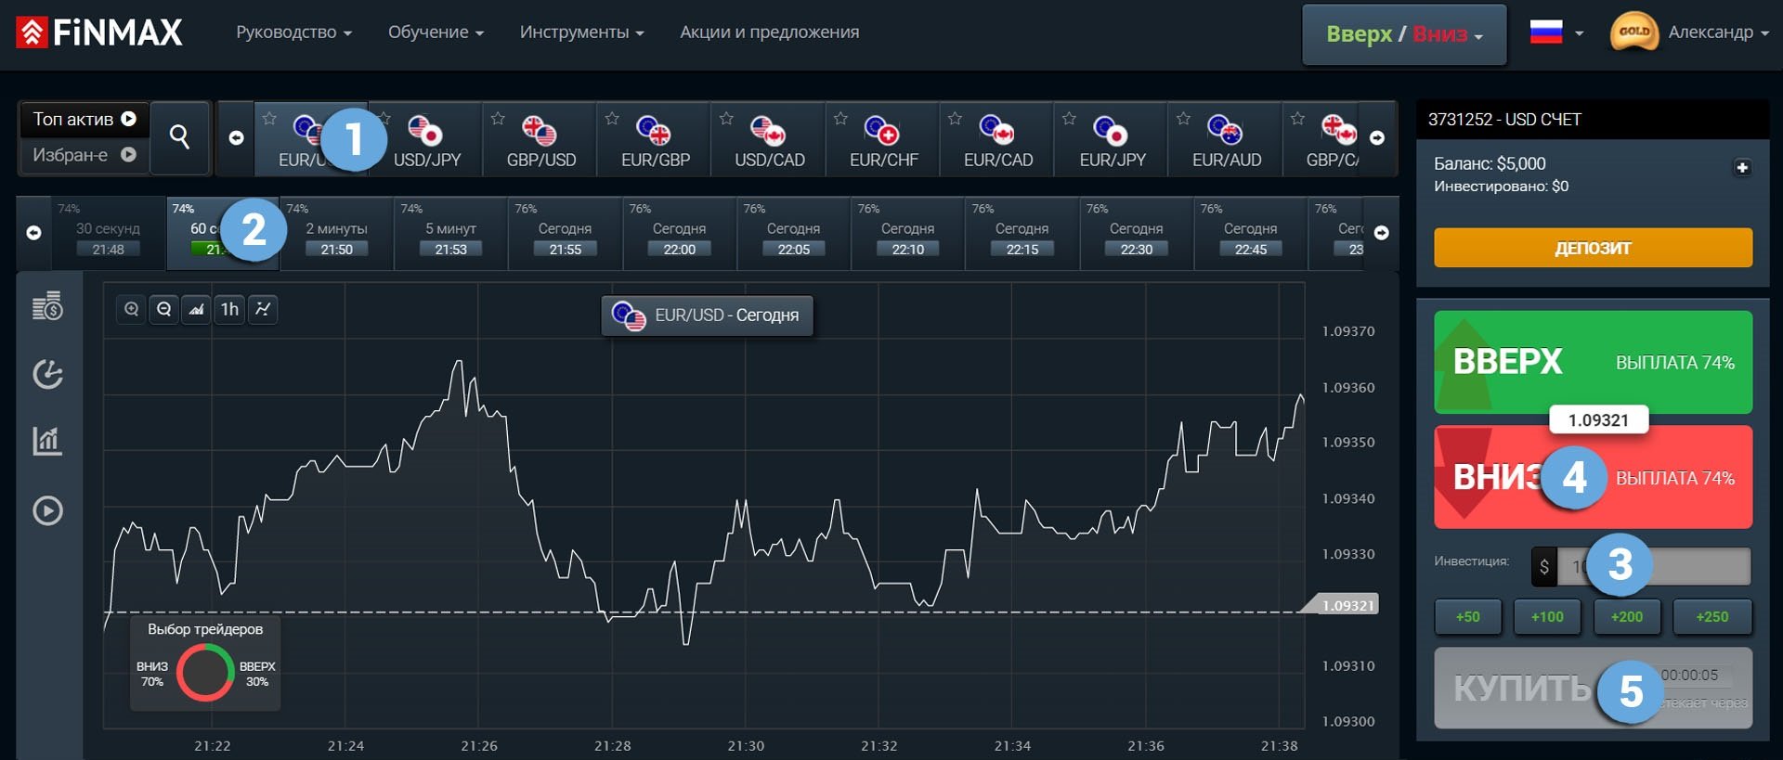Select the GBP/USD flag pair icon
Screen dimensions: 1783x760
[x=539, y=131]
